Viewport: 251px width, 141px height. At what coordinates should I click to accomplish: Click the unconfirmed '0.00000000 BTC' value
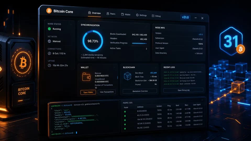[102, 82]
